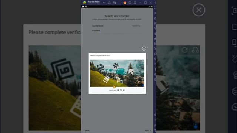The height and width of the screenshot is (133, 237).
Task: Open the gift rewards icon
Action: point(125,3)
